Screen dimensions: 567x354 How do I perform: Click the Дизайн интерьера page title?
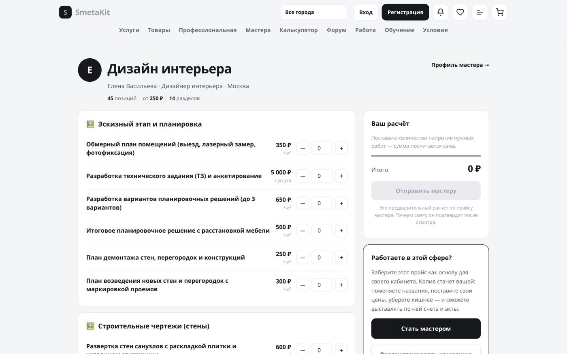point(169,69)
